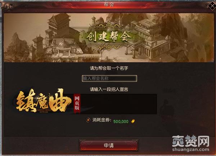Click the gold ticket icon beside 500,000

tap(132, 121)
